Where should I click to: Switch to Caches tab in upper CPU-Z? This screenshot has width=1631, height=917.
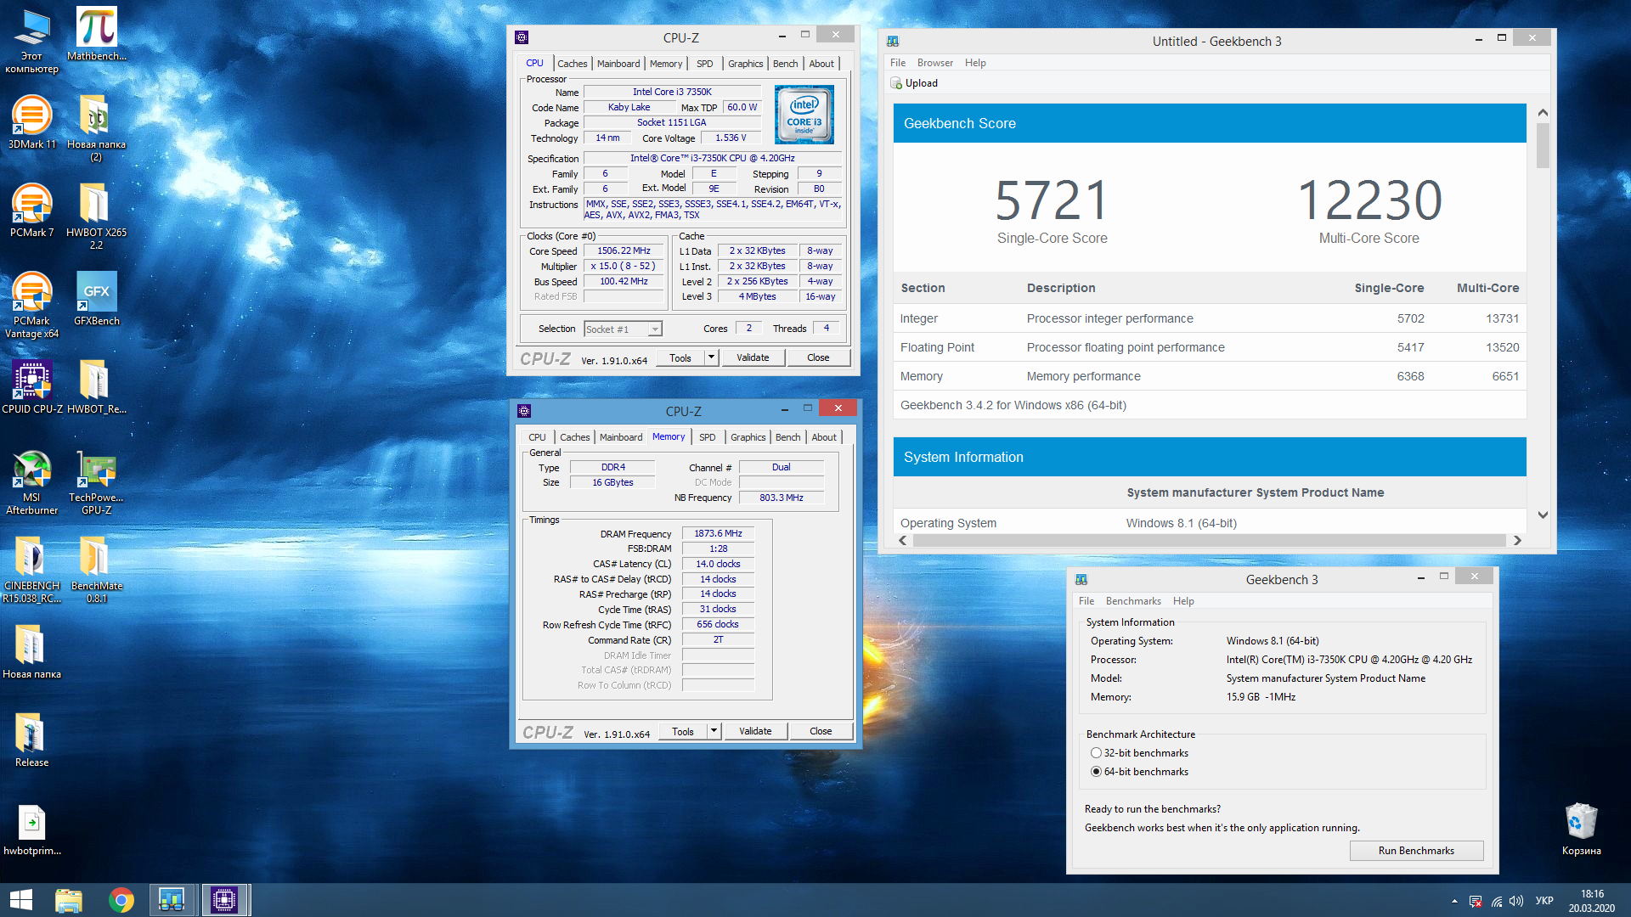[572, 64]
